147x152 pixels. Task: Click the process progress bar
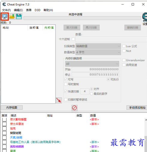tap(82, 18)
